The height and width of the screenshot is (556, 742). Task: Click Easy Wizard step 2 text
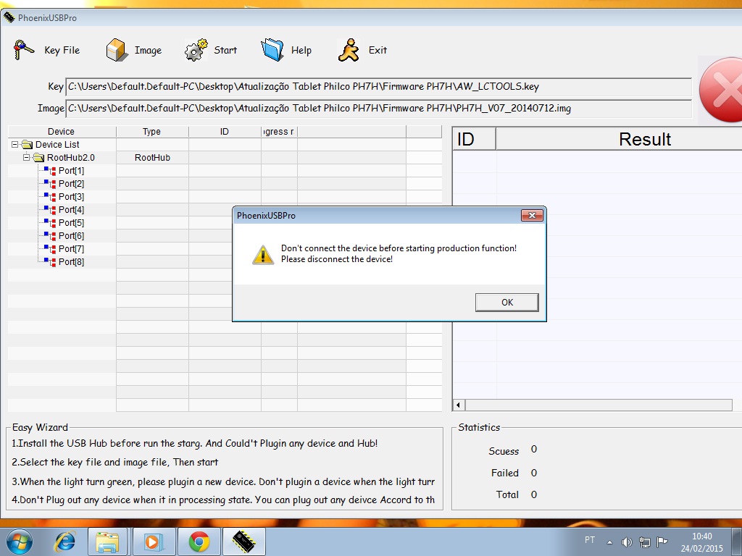pyautogui.click(x=115, y=463)
